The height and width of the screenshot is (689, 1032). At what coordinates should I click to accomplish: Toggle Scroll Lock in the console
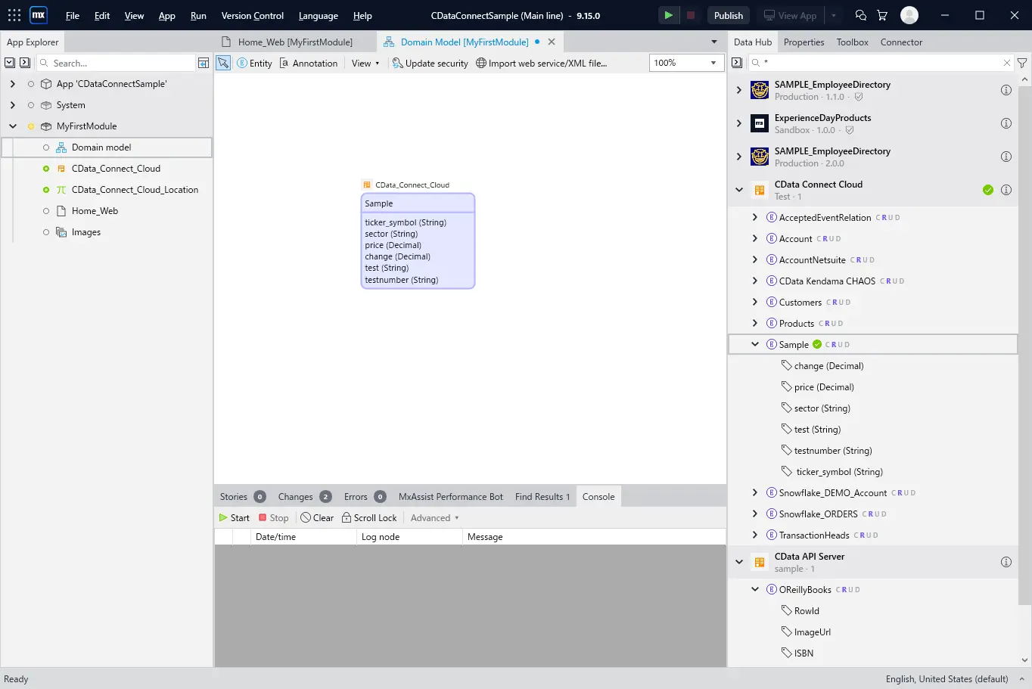pos(369,518)
